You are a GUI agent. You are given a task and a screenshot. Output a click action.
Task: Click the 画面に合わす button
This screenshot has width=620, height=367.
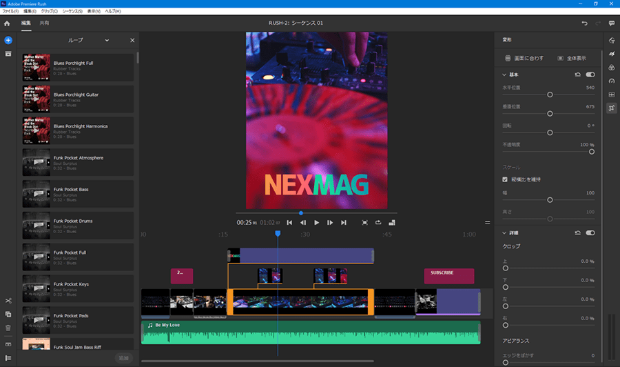coord(524,58)
